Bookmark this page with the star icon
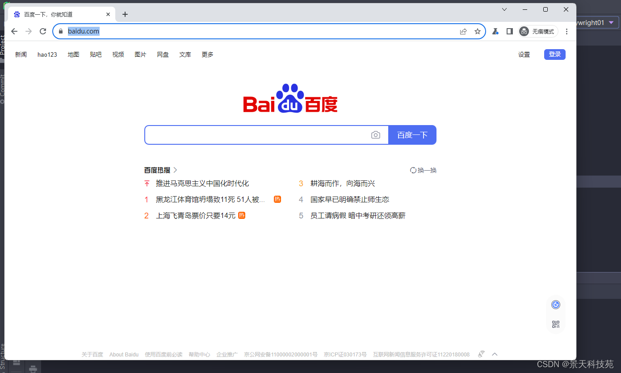This screenshot has width=621, height=373. pos(478,31)
